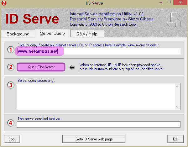The width and height of the screenshot is (188, 147).
Task: Click the 'When an Internet URL or IP' hint text
Action: click(122, 67)
